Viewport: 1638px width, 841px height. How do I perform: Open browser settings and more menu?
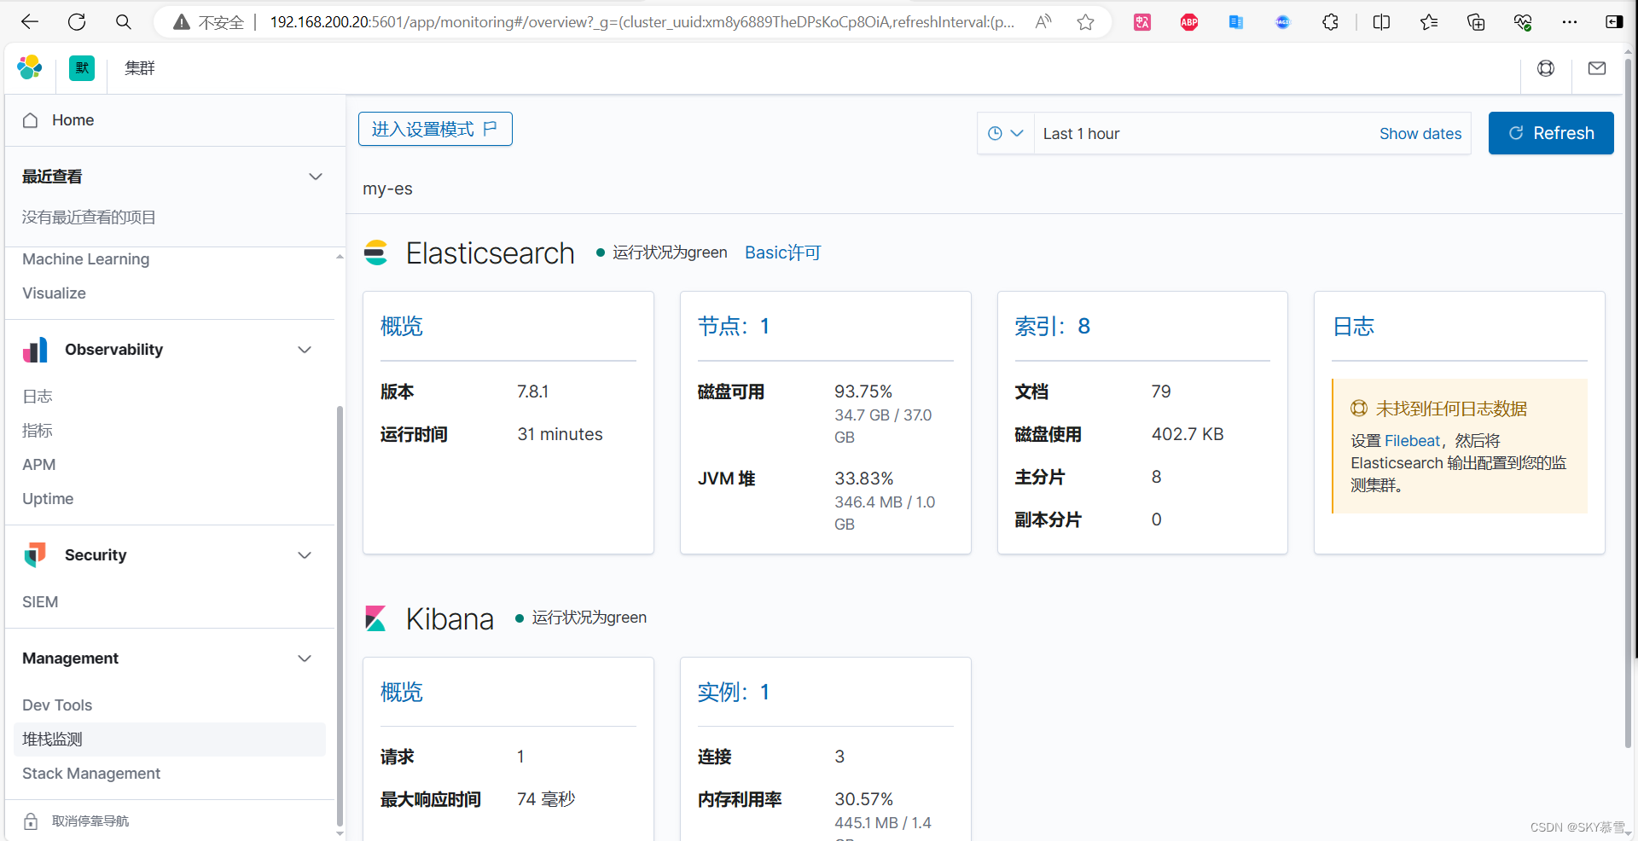(x=1570, y=22)
